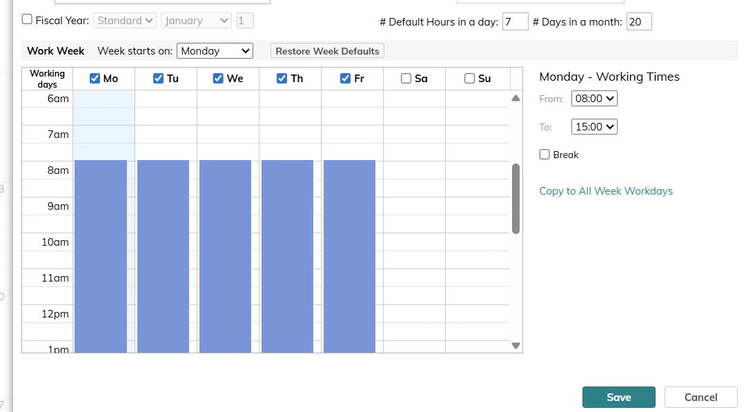Click the schedule grid vertical scrollbar thumb
Viewport: 746px width, 412px height.
pos(516,198)
